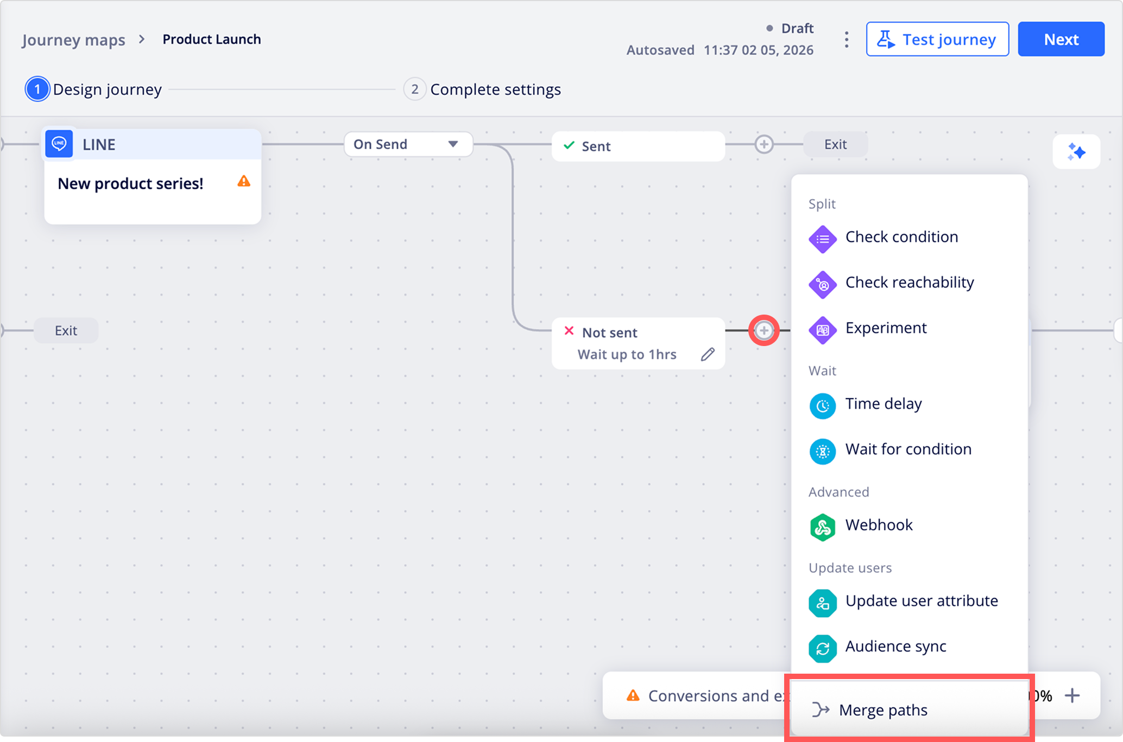The height and width of the screenshot is (742, 1123).
Task: Click the Experiment A/B icon
Action: click(822, 330)
